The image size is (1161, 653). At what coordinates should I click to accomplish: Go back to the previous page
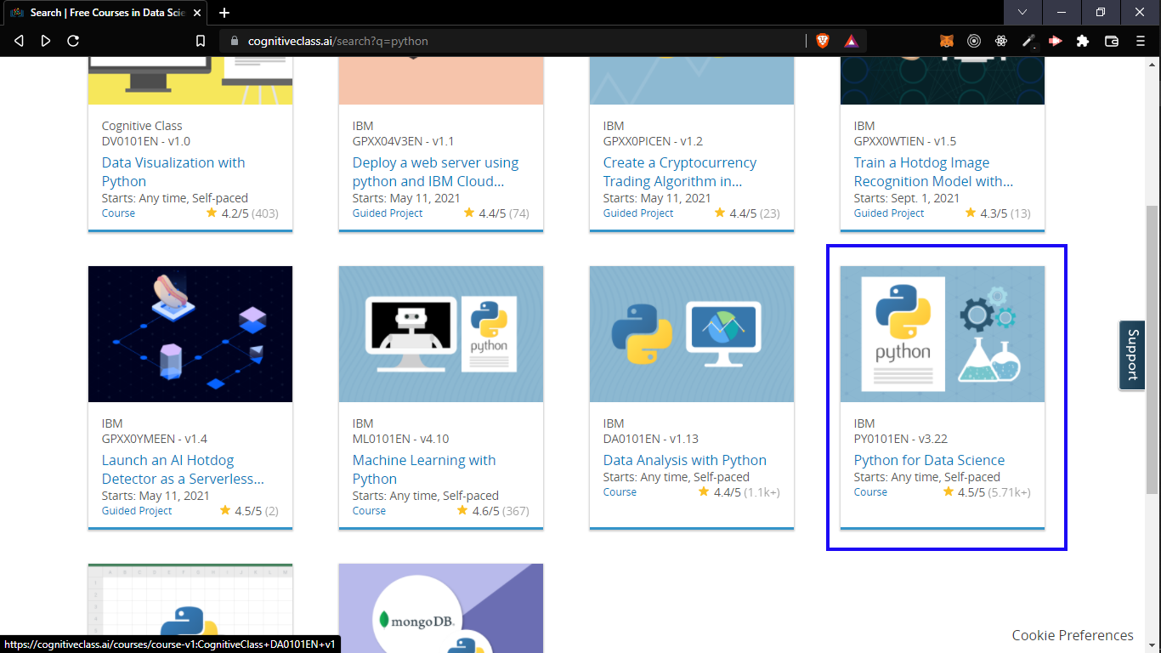[20, 41]
